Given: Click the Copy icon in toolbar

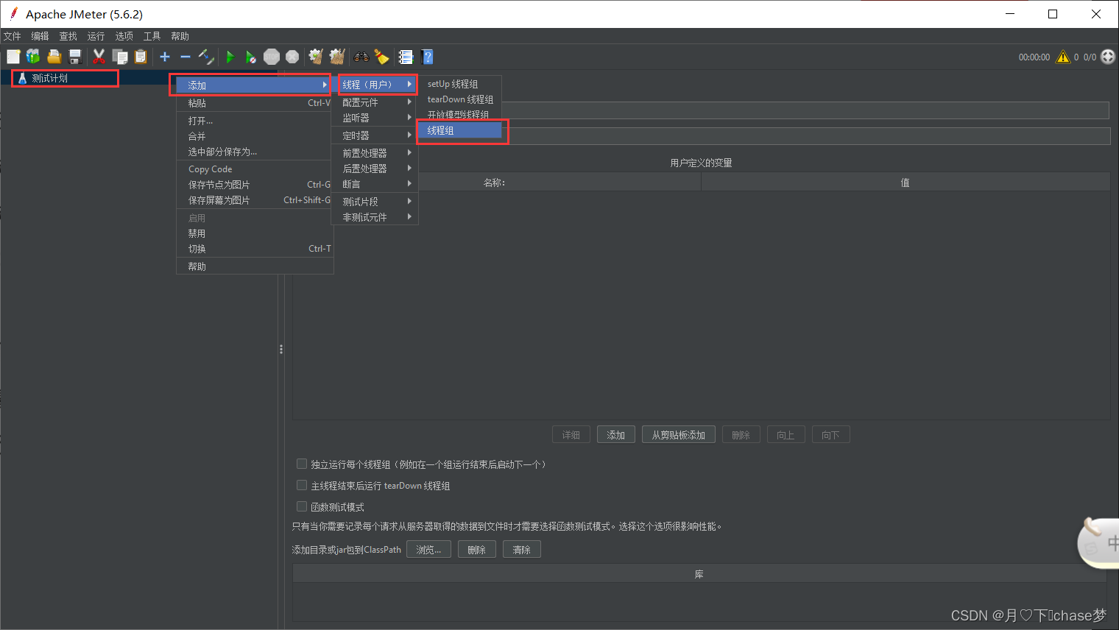Looking at the screenshot, I should tap(120, 57).
